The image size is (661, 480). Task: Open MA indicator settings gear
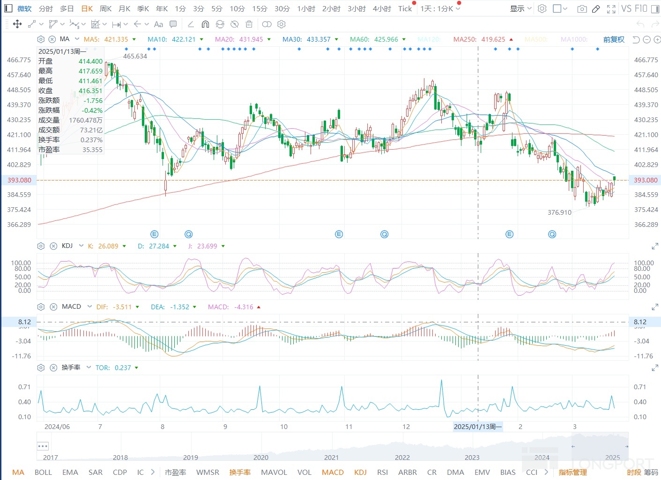tap(41, 39)
